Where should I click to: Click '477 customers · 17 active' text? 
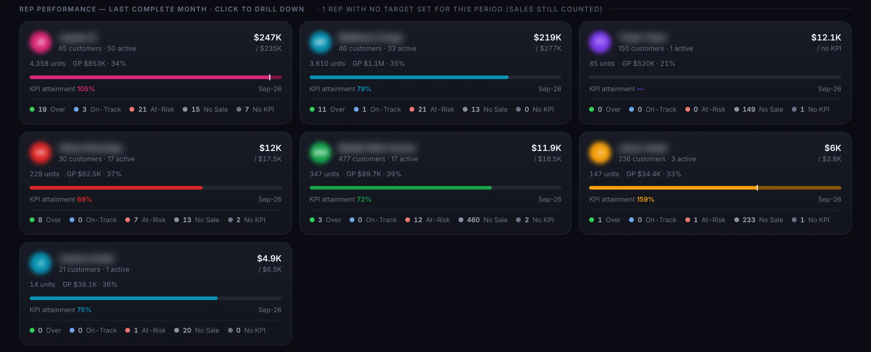(x=378, y=159)
